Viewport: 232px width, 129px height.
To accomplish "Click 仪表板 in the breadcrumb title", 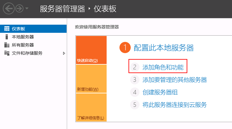I will 105,9.
